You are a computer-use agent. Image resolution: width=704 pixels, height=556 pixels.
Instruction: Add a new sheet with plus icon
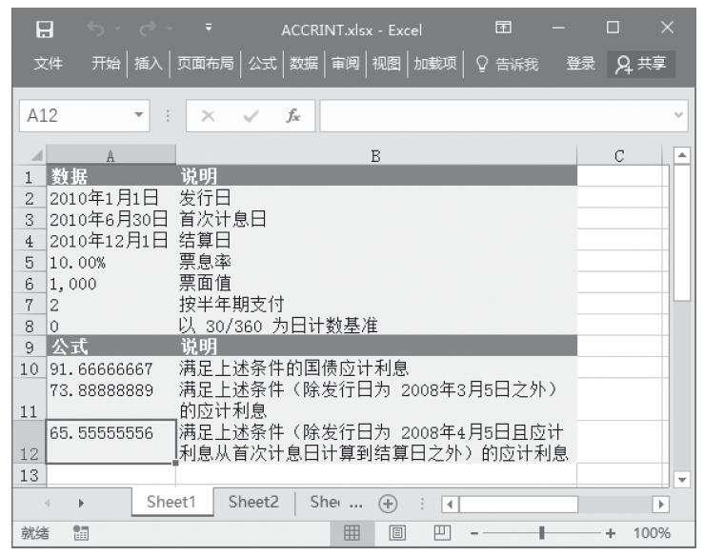click(x=390, y=504)
